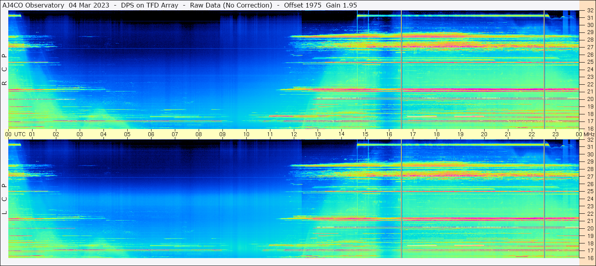The width and height of the screenshot is (596, 266).
Task: Select the 11 hour mark on UTC axis
Action: 270,134
